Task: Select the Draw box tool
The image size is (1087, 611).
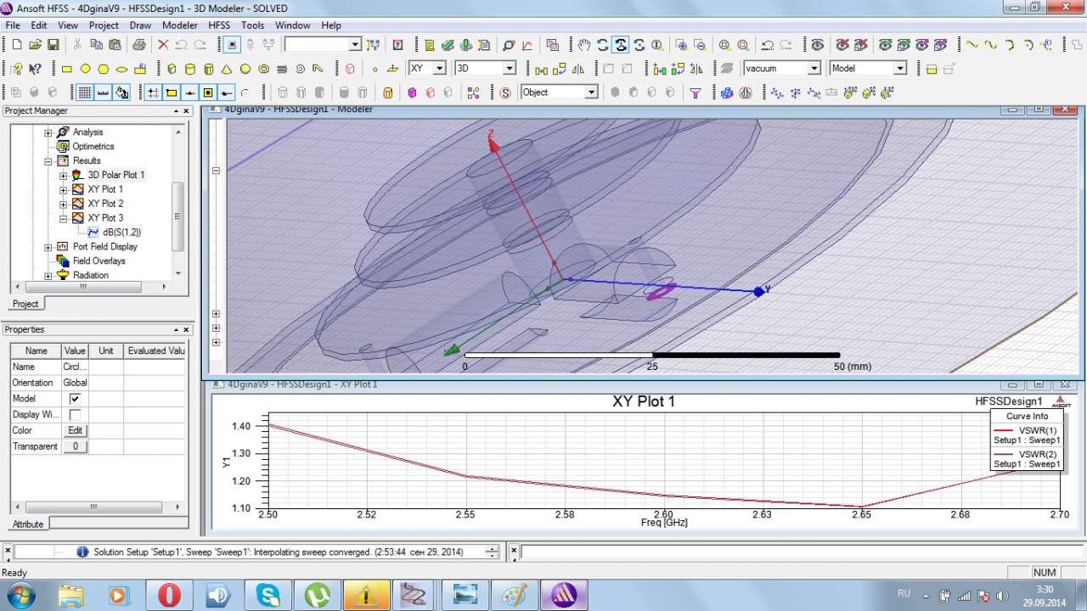Action: pos(172,69)
